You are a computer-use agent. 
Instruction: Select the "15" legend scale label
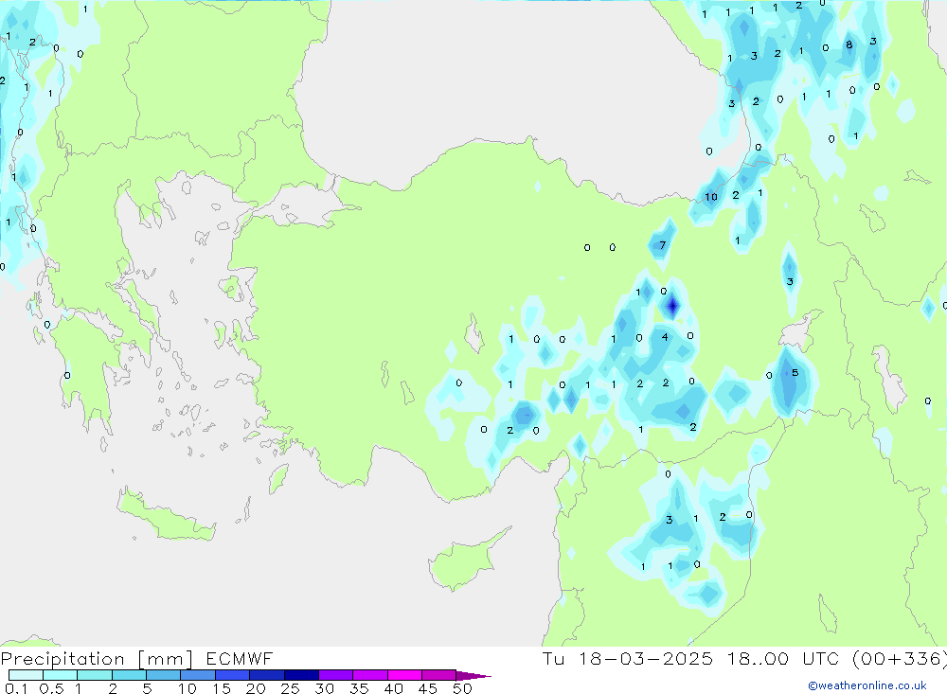[x=222, y=688]
